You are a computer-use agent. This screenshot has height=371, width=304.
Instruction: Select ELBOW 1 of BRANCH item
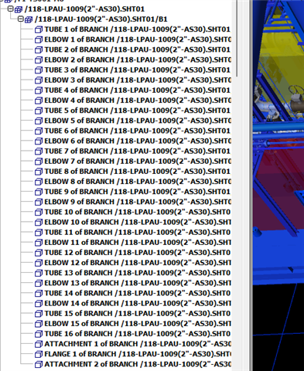click(138, 39)
